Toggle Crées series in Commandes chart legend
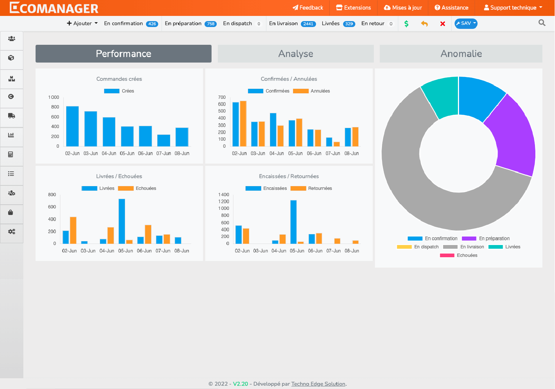555x389 pixels. pos(119,91)
